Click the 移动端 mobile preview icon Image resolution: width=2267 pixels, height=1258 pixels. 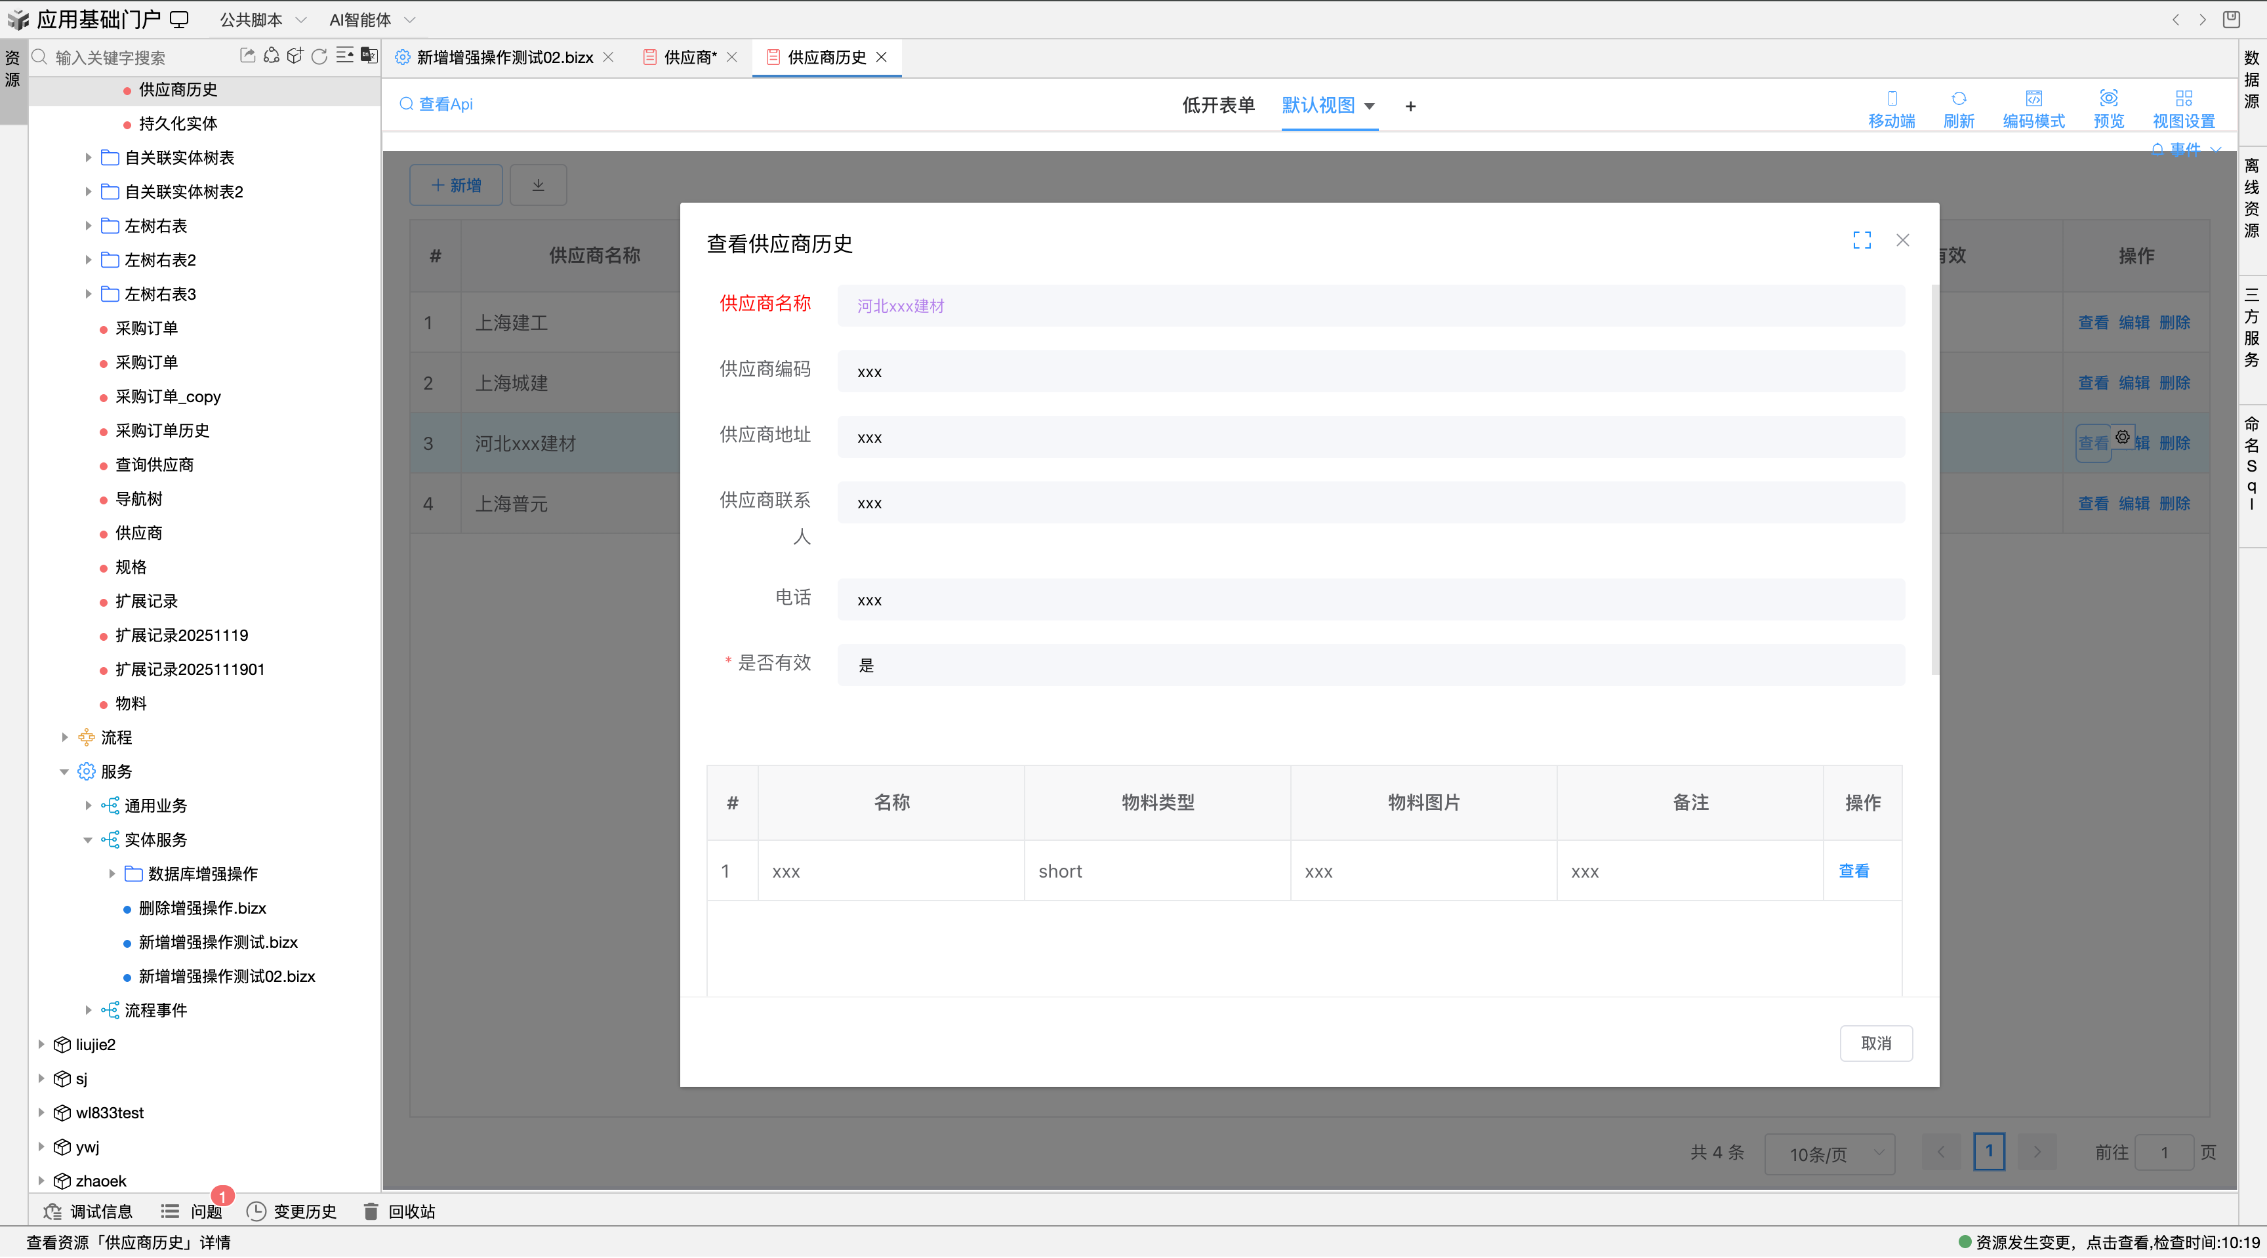coord(1890,108)
